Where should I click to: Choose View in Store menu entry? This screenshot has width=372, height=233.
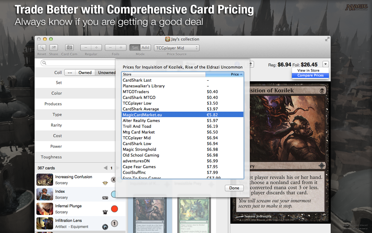[x=308, y=70]
